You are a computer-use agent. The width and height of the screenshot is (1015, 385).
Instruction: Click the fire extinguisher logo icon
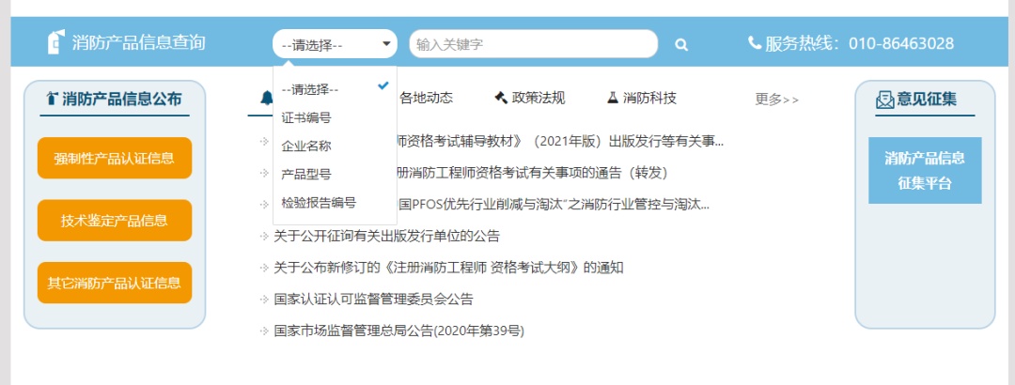point(56,42)
